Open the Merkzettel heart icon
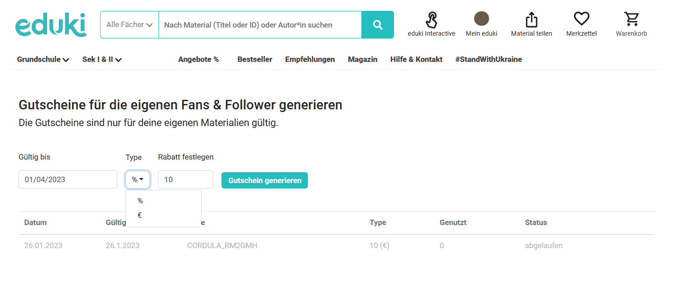This screenshot has width=682, height=296. click(x=581, y=19)
